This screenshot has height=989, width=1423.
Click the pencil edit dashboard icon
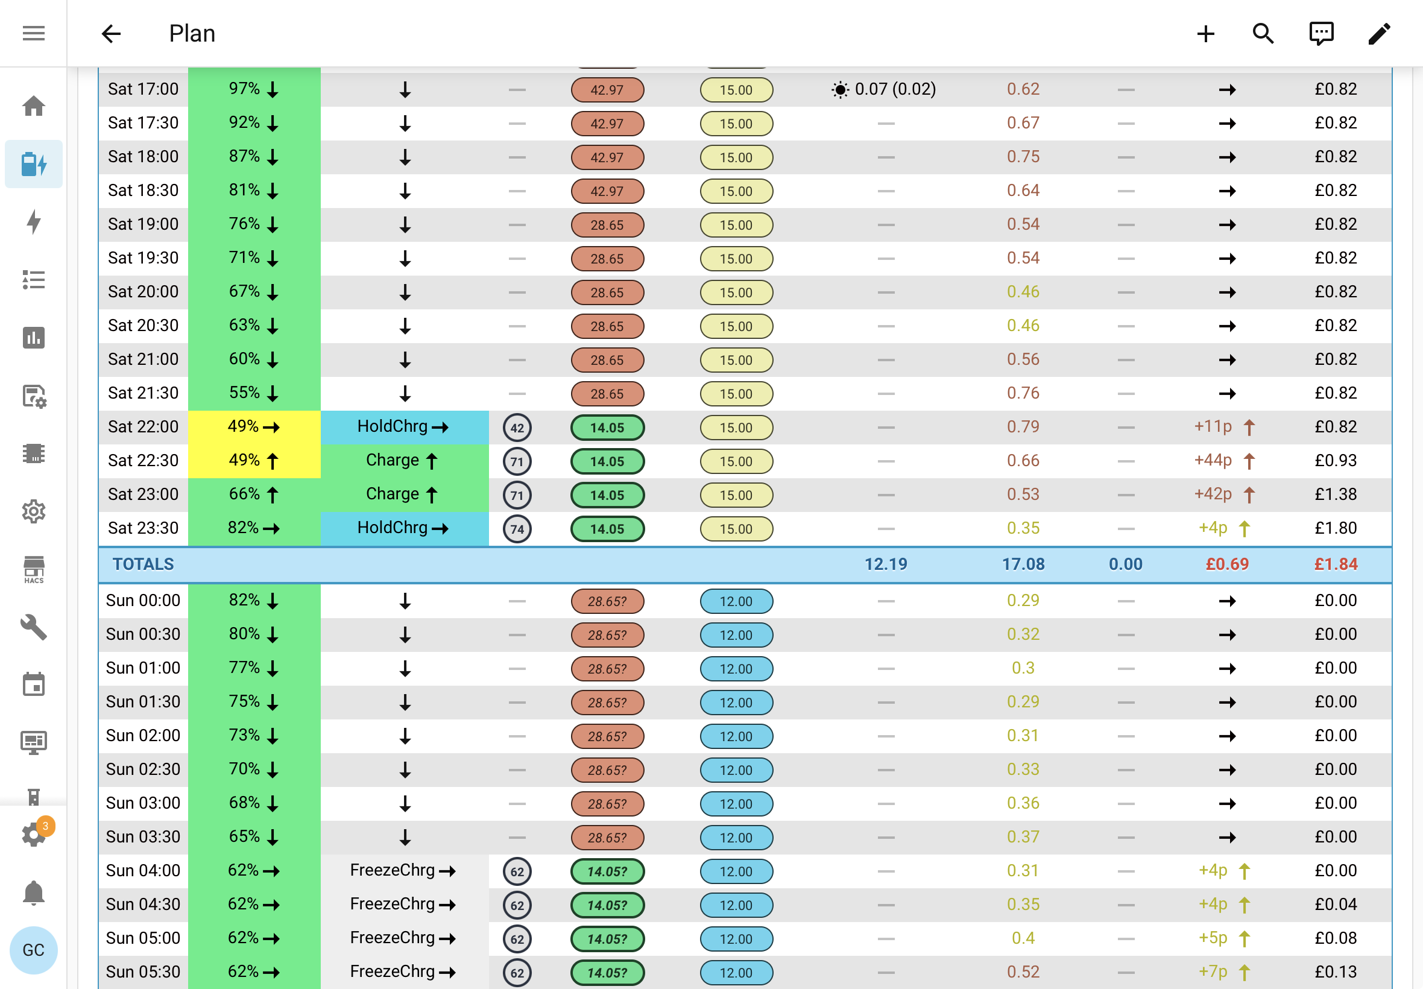pyautogui.click(x=1379, y=33)
